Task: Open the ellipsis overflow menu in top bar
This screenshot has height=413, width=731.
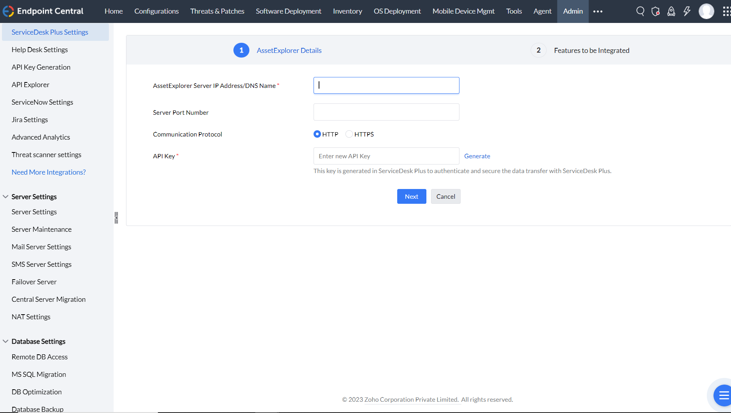Action: click(598, 11)
